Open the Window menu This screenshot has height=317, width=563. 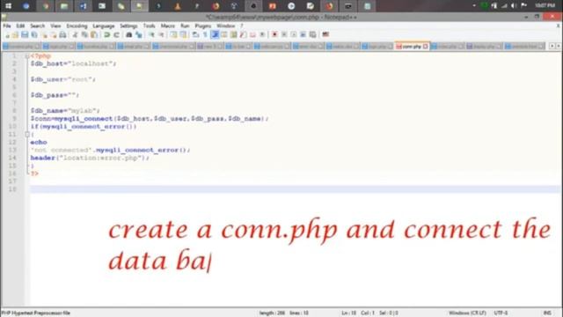tap(225, 26)
